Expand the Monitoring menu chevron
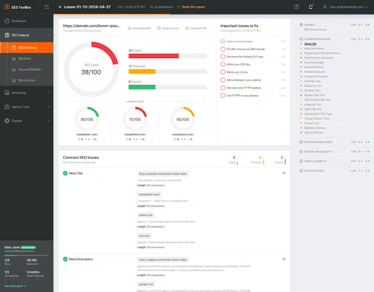This screenshot has width=374, height=292. [49, 93]
